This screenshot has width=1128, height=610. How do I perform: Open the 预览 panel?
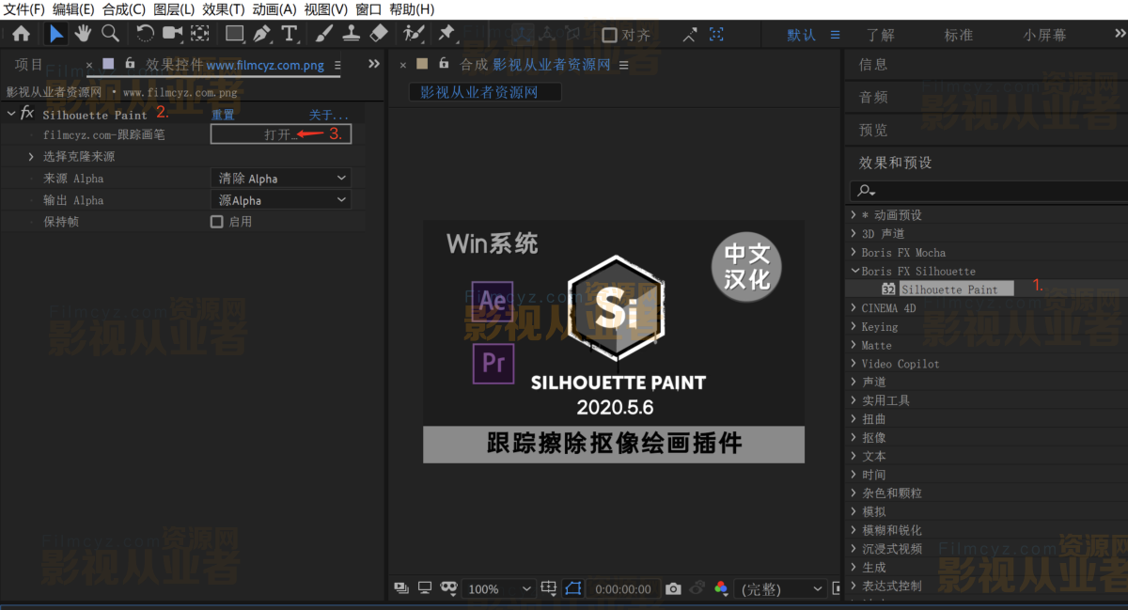873,130
